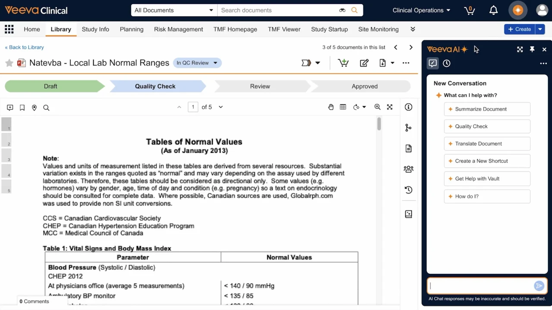Screen dimensions: 552x310
Task: Click the location pin anchor icon
Action: tap(34, 107)
